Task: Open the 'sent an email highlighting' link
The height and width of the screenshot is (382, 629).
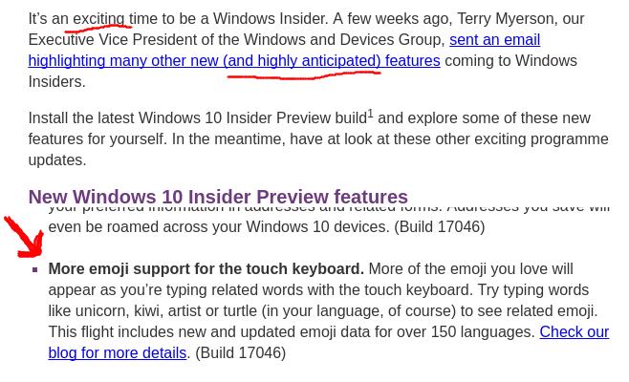Action: tap(494, 40)
